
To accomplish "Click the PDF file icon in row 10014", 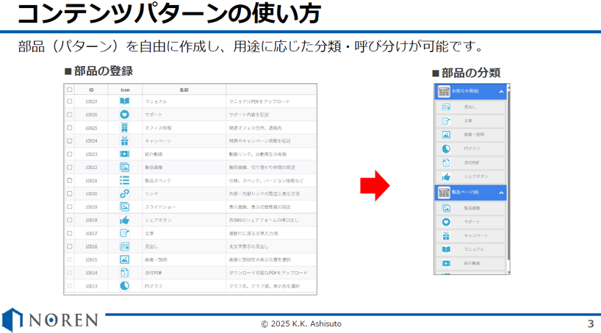I will pos(124,273).
